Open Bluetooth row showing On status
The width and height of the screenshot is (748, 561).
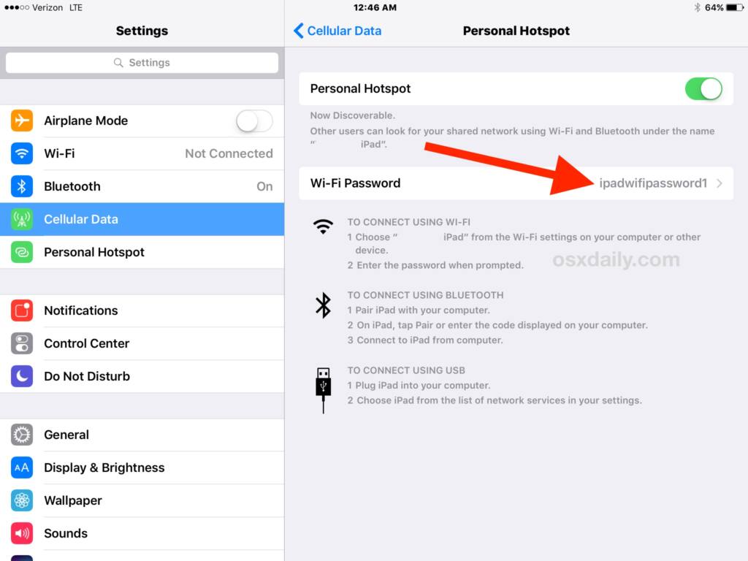[142, 186]
